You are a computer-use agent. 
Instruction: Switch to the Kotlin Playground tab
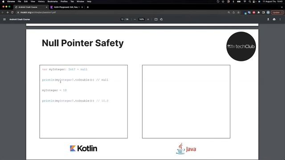[66, 7]
